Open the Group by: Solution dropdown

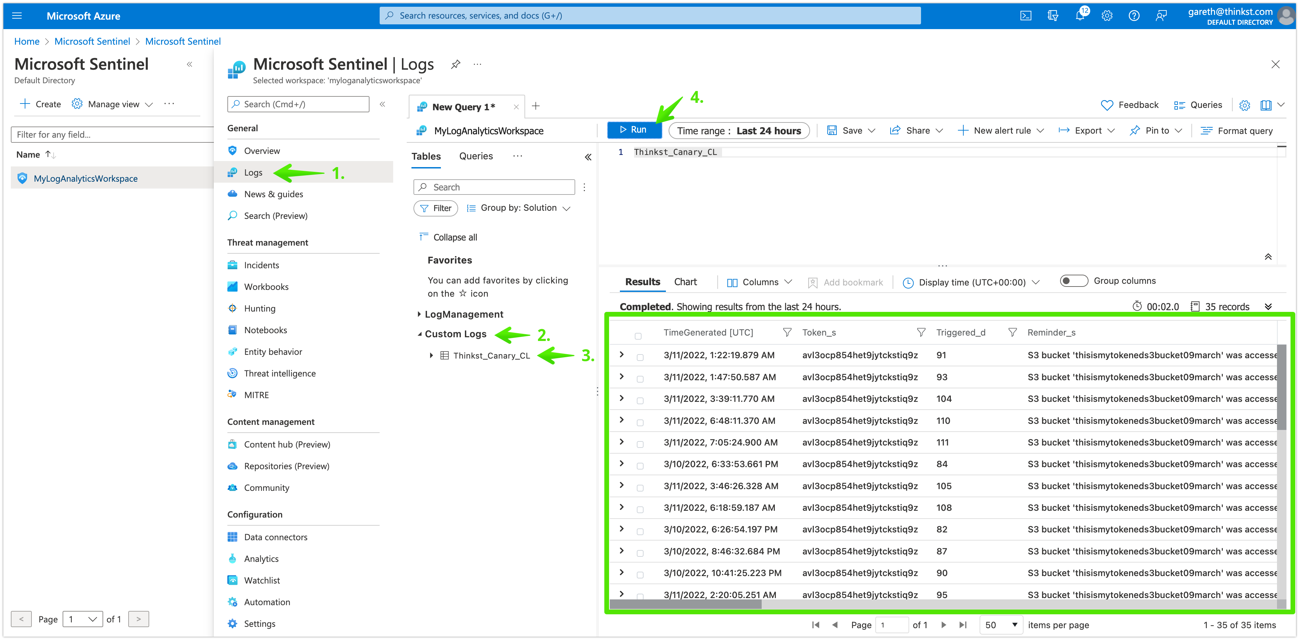518,208
